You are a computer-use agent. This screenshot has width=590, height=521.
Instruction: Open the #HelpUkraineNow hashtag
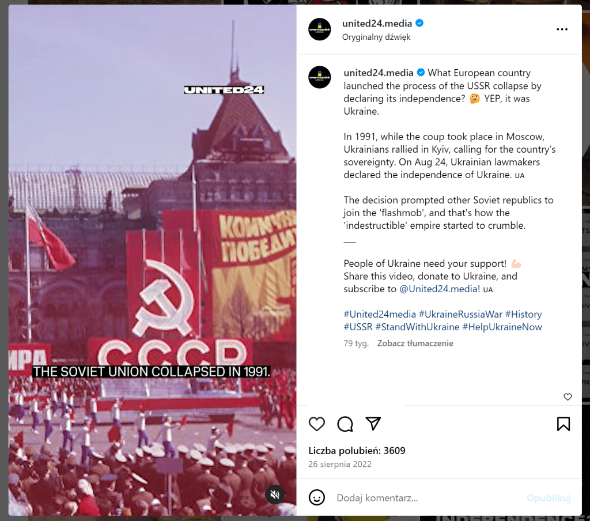[x=502, y=327]
